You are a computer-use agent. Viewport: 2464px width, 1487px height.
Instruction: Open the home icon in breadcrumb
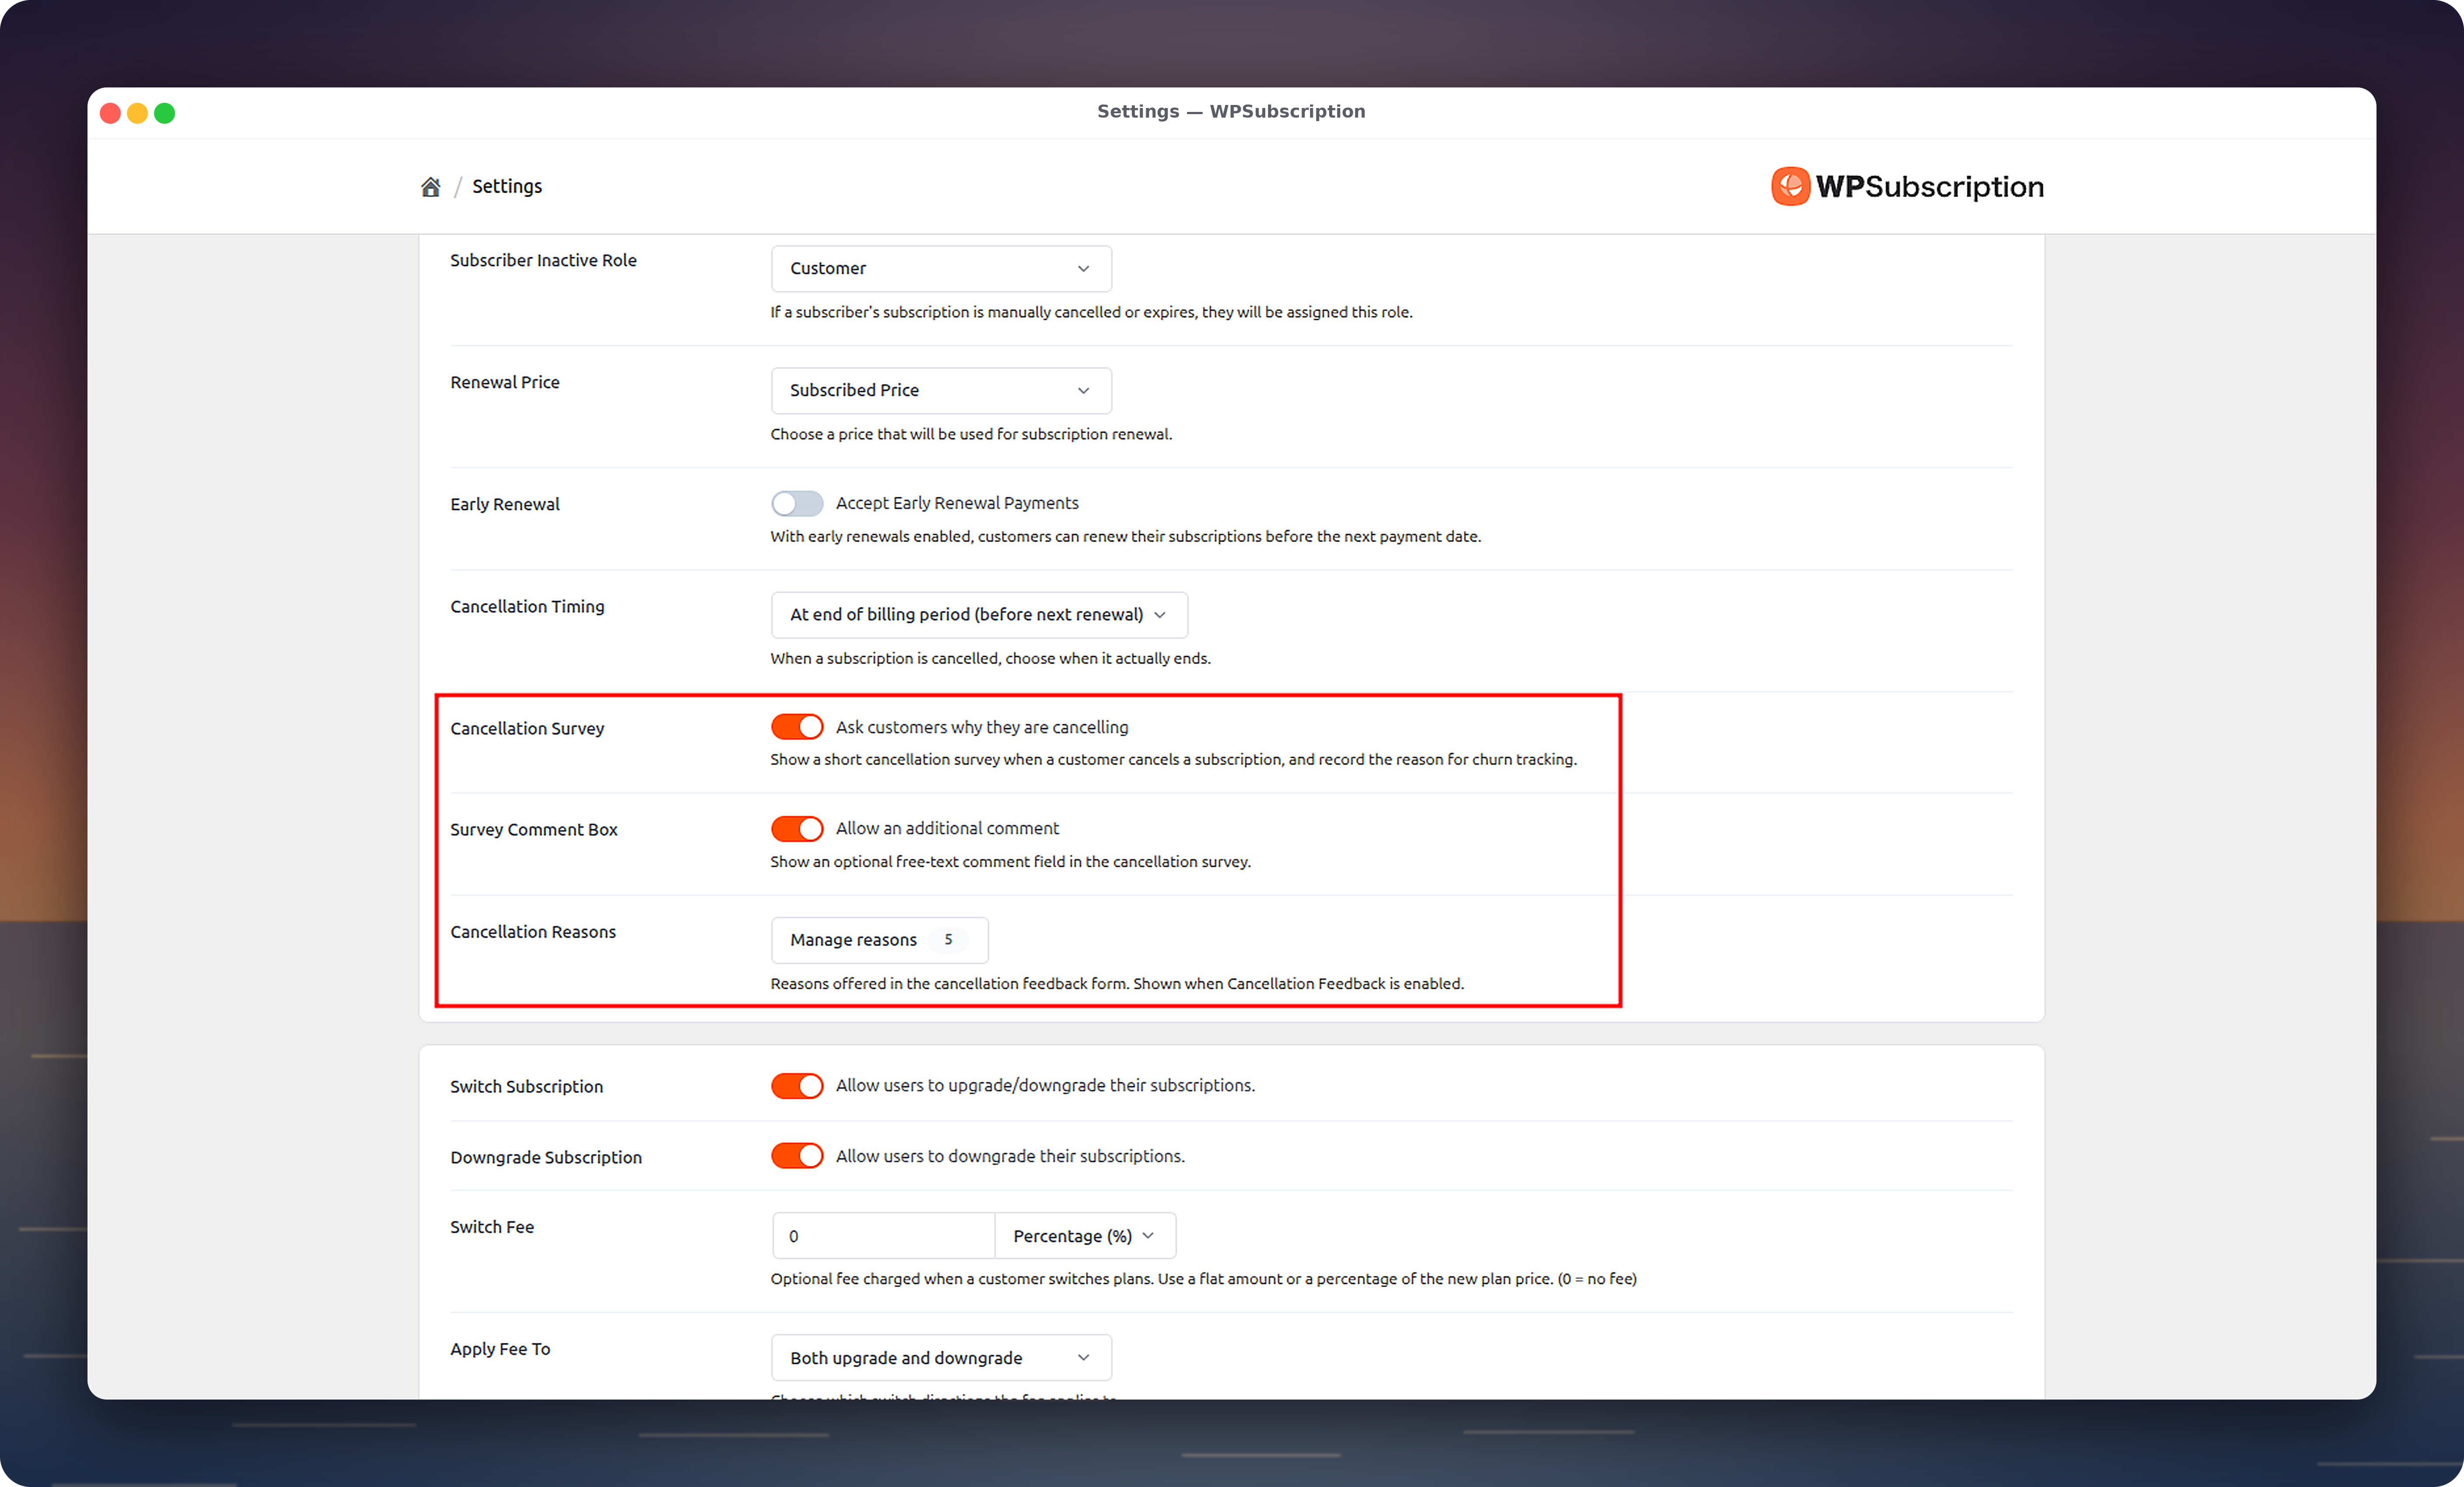point(430,187)
